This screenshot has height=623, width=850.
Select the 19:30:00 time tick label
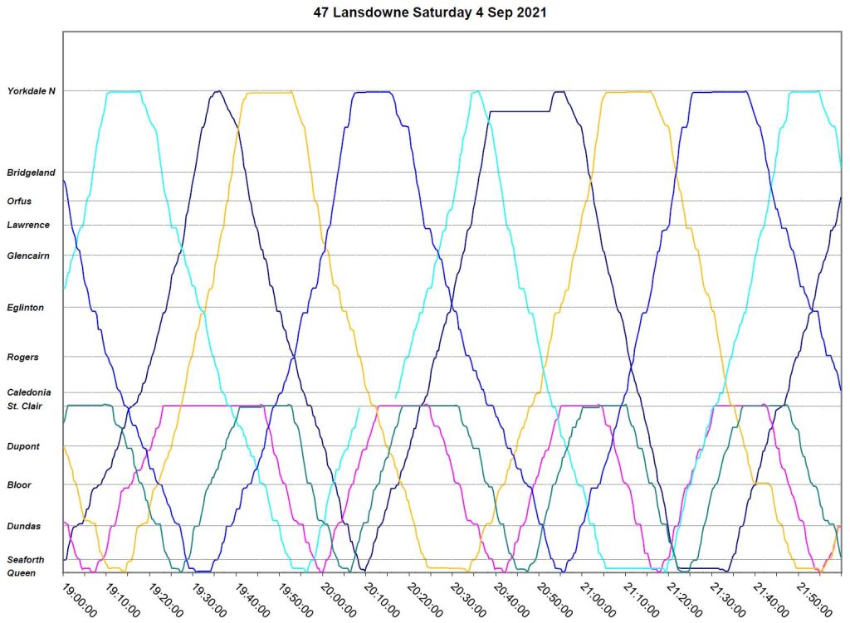[209, 598]
